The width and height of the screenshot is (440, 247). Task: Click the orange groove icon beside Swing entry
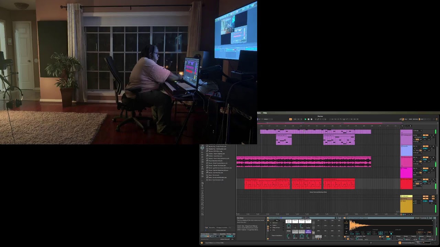(208, 236)
